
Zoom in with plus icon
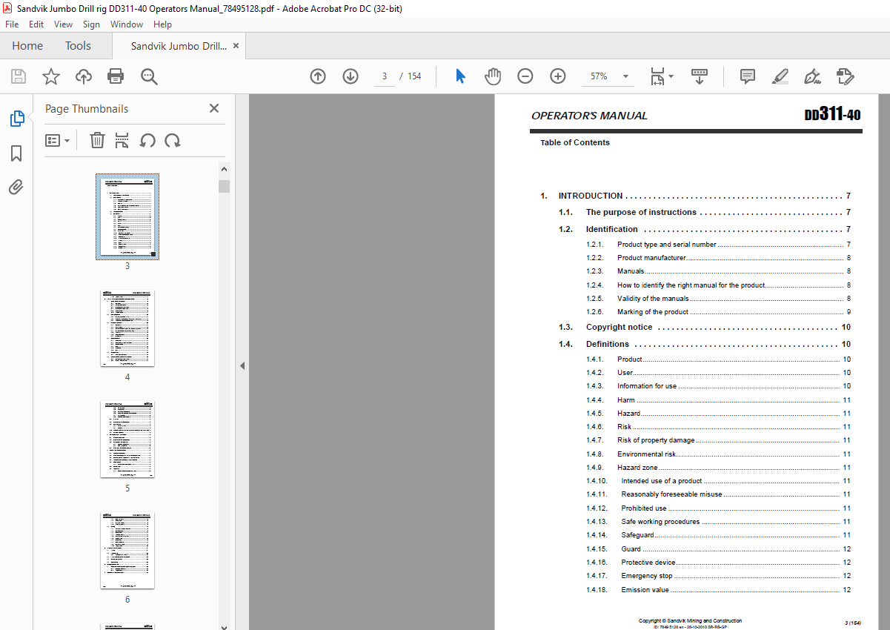[x=558, y=76]
